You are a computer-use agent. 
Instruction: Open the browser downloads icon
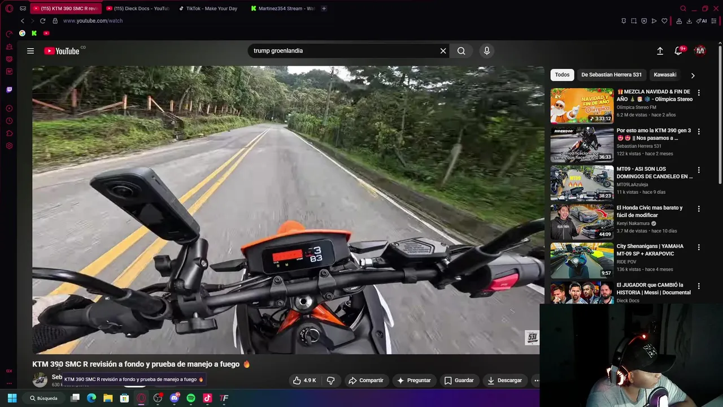[689, 21]
